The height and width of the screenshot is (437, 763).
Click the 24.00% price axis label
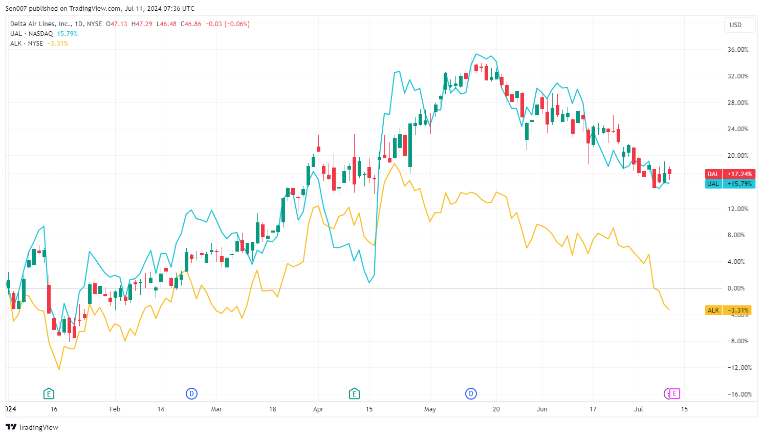pyautogui.click(x=738, y=129)
